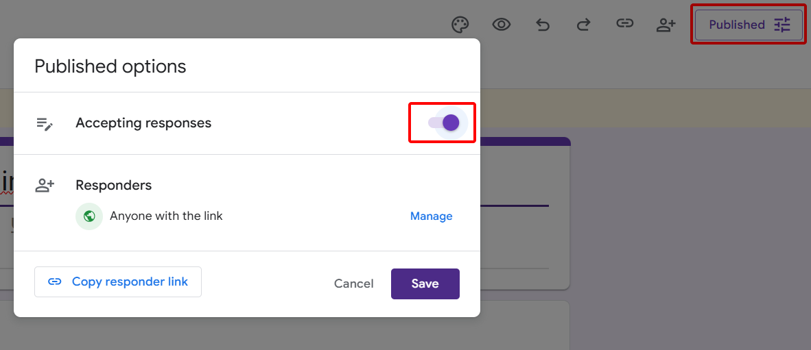The image size is (811, 350).
Task: Click the undo arrow icon
Action: [543, 25]
